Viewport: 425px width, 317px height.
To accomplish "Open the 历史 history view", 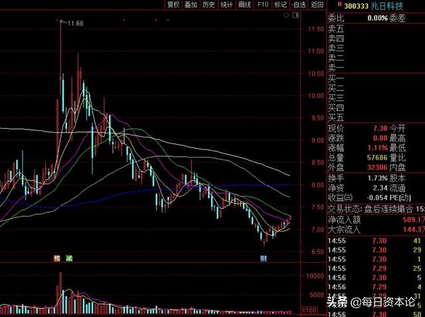I will click(209, 5).
